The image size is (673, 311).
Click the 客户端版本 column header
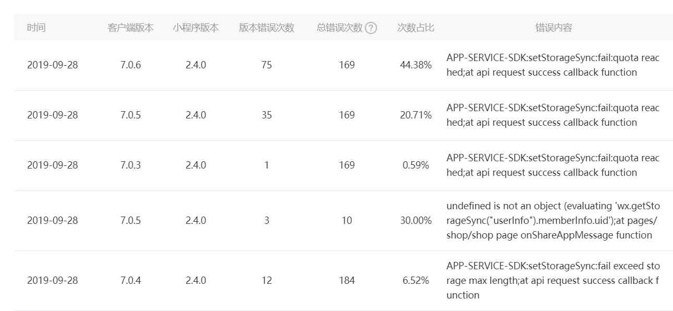tap(130, 28)
